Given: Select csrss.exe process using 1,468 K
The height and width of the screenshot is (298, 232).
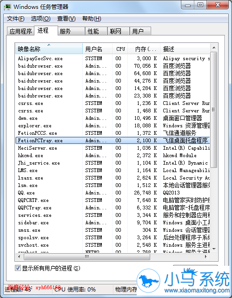Looking at the screenshot, I should (x=113, y=111).
